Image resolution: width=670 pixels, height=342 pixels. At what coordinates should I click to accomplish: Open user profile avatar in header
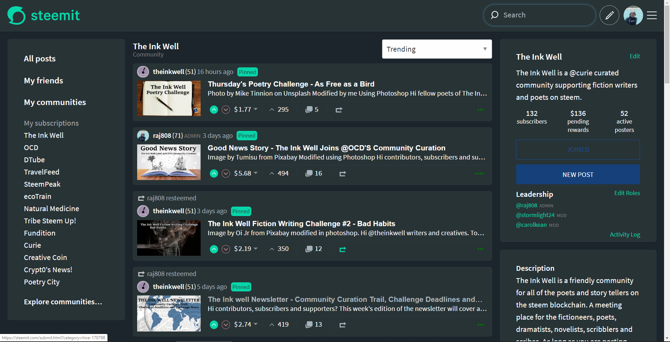click(x=633, y=15)
